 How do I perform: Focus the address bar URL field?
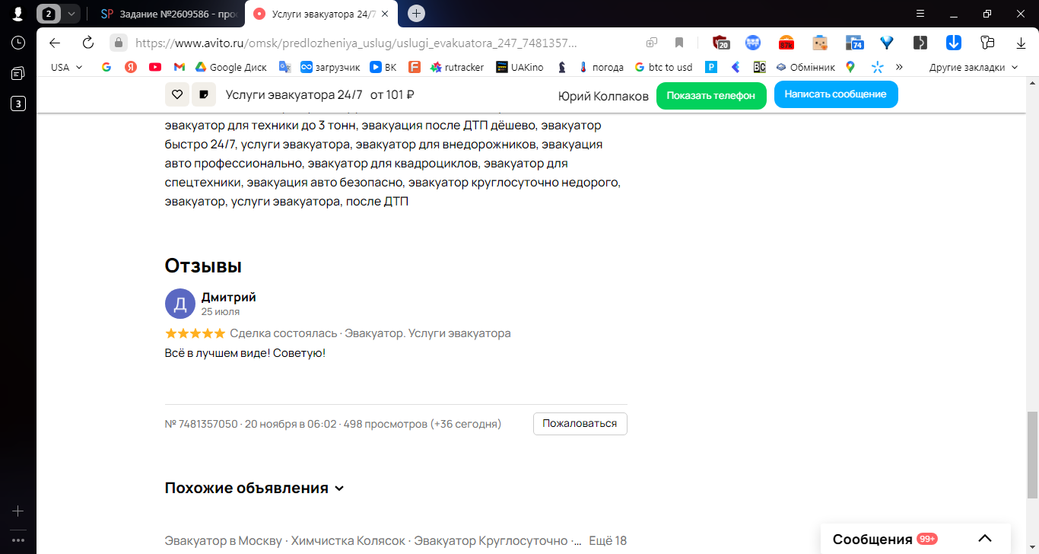pos(357,43)
